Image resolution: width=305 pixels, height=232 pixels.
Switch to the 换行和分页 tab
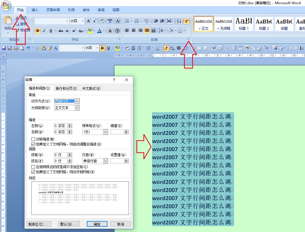[66, 88]
